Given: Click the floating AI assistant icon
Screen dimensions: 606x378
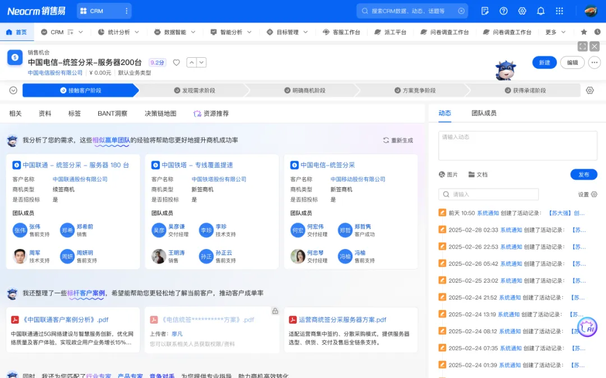Looking at the screenshot, I should click(587, 327).
